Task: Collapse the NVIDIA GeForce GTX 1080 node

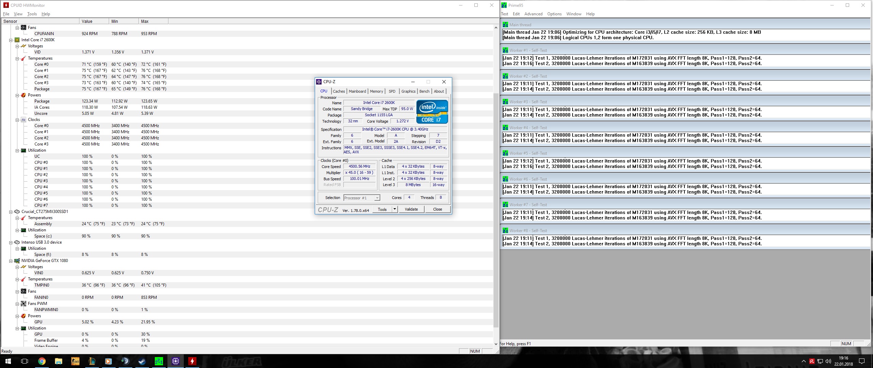Action: coord(11,261)
